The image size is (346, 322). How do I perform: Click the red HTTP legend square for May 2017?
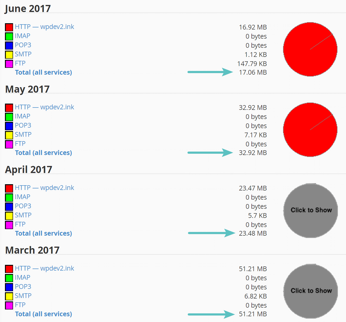(9, 108)
